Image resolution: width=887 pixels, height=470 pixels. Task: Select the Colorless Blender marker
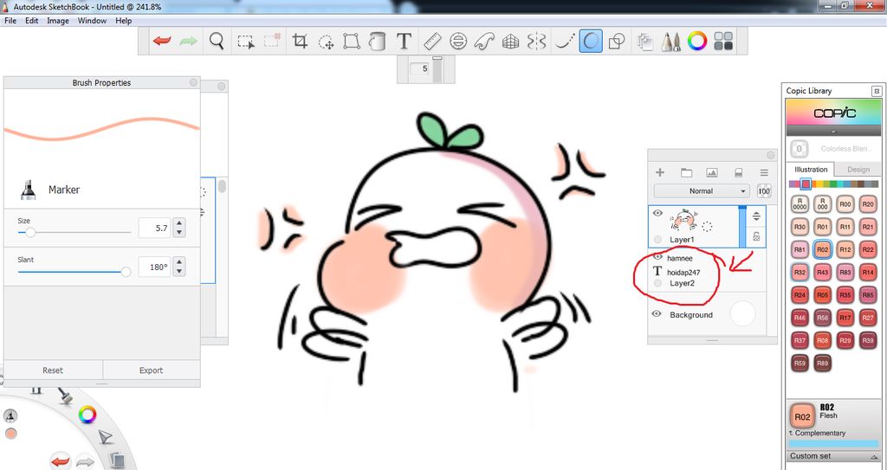[799, 150]
